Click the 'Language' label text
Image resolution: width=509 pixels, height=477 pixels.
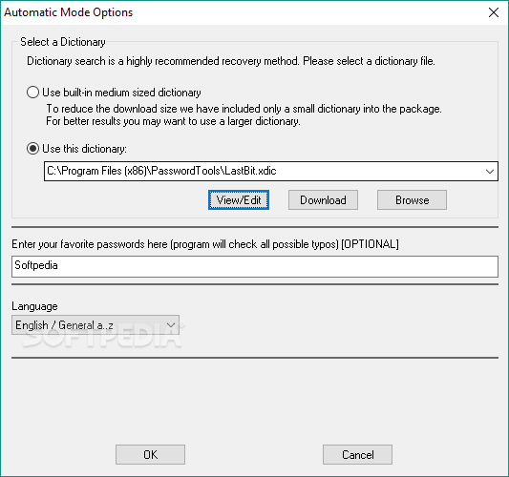coord(34,306)
